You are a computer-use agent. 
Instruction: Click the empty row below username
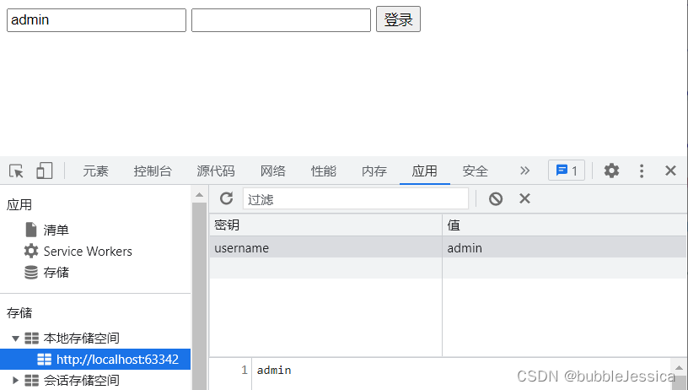pyautogui.click(x=448, y=268)
